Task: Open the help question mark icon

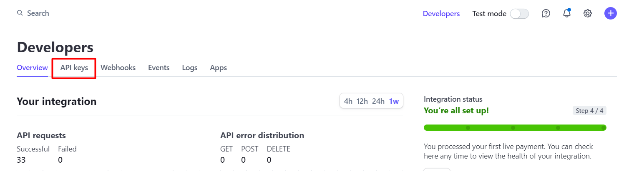Action: 546,14
